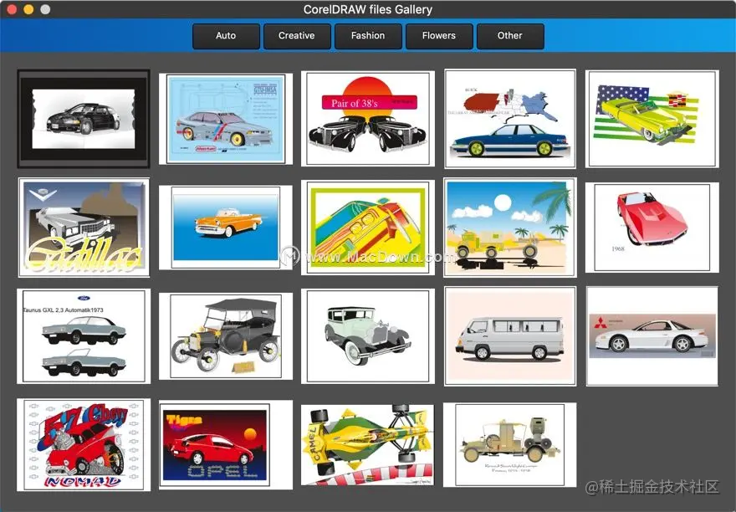This screenshot has width=736, height=512.
Task: Select the white minivan thumbnail
Action: (x=510, y=336)
